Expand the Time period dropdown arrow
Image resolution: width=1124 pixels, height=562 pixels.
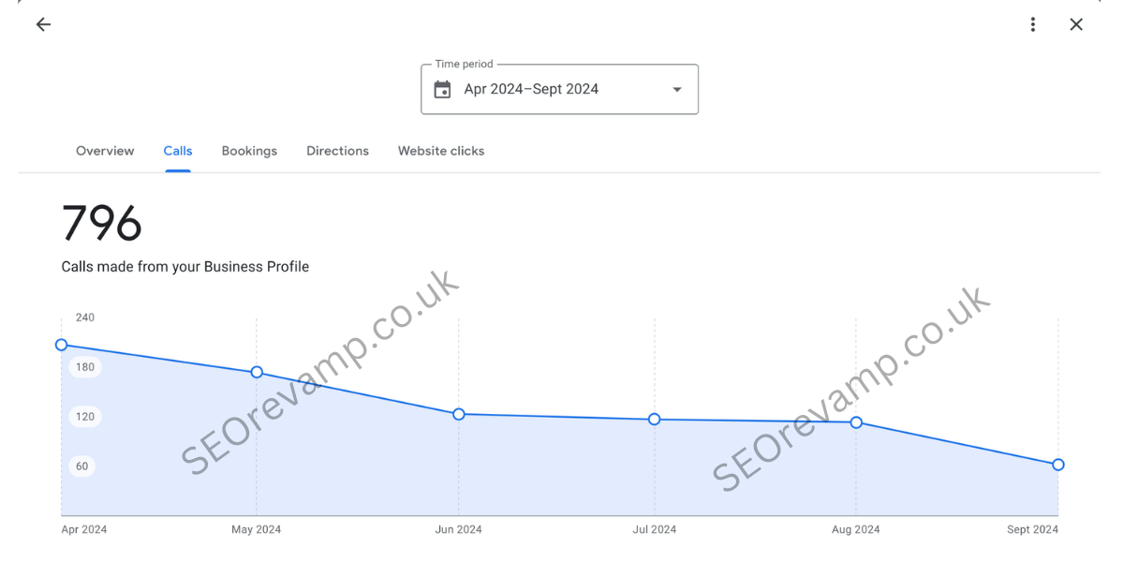[677, 90]
